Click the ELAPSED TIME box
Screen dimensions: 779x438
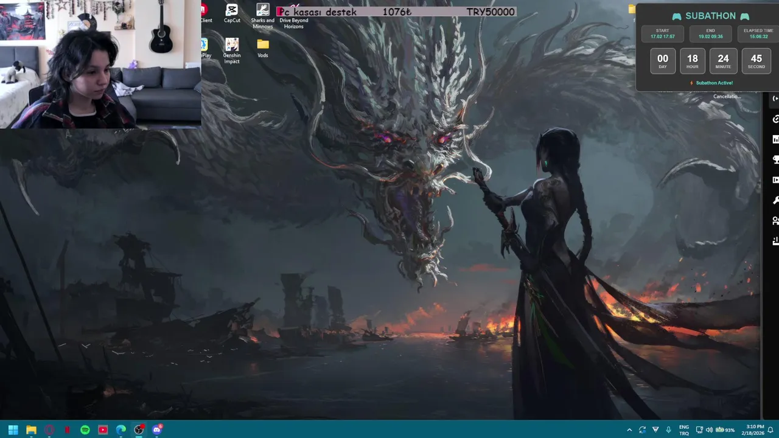pos(758,33)
